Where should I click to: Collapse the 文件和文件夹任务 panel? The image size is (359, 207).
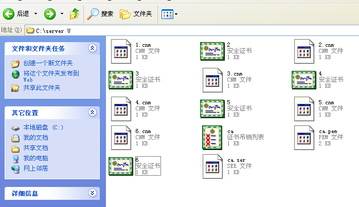92,48
